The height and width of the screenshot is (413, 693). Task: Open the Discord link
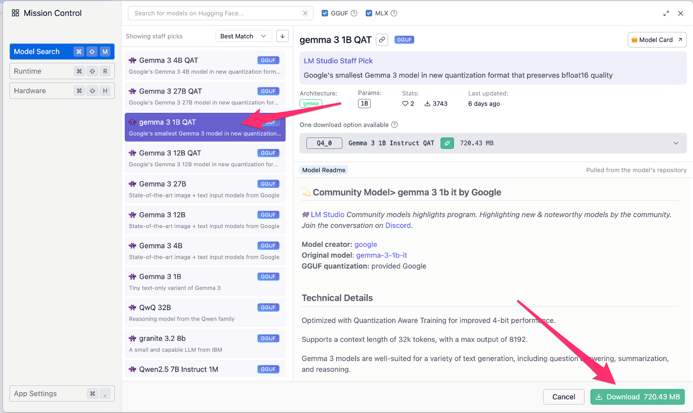398,226
